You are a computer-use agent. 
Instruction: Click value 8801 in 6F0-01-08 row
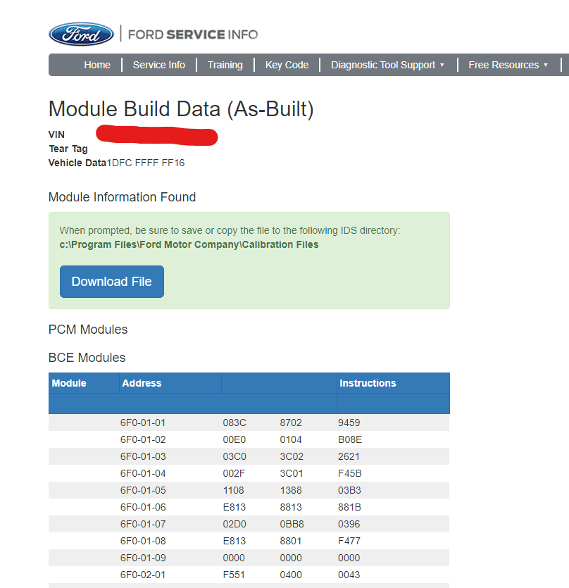291,541
